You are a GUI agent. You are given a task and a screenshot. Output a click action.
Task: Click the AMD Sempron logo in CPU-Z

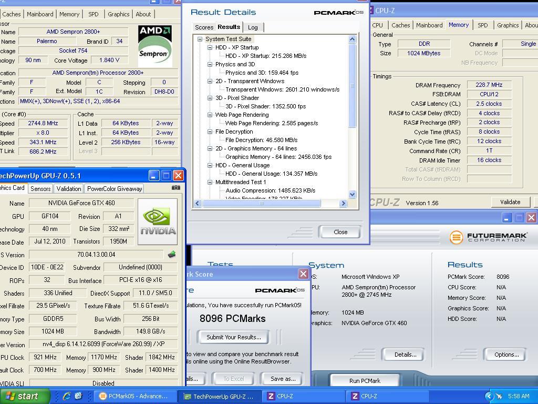click(155, 46)
